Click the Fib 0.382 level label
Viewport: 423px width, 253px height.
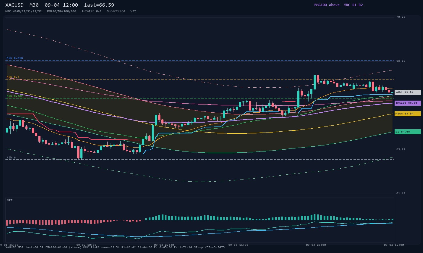point(15,96)
